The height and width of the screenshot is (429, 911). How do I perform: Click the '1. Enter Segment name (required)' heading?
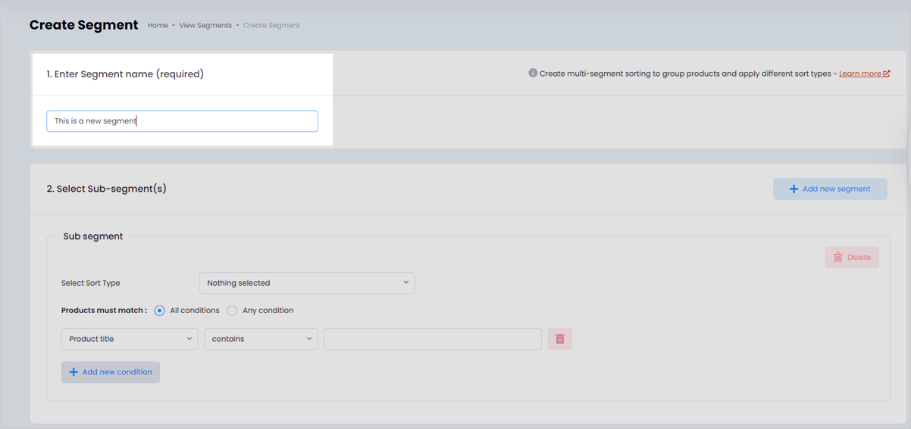[x=125, y=74]
